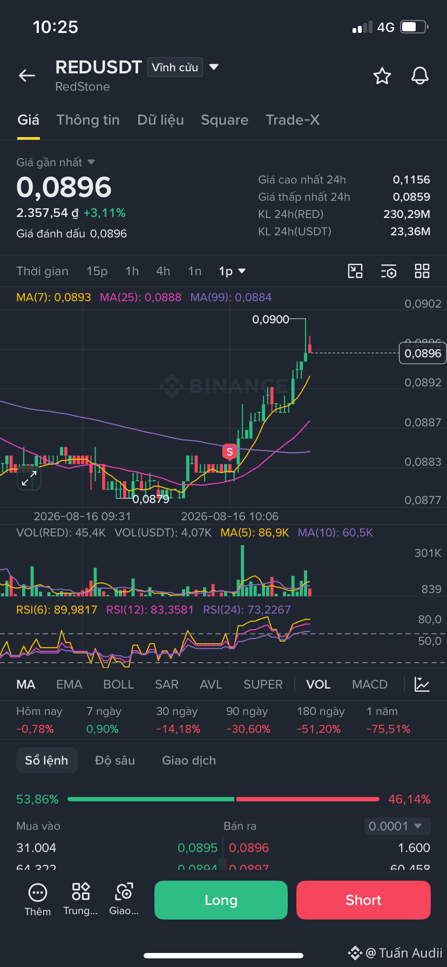Screen dimensions: 447x967
Task: Tap the REDUSDT pair title
Action: click(98, 67)
